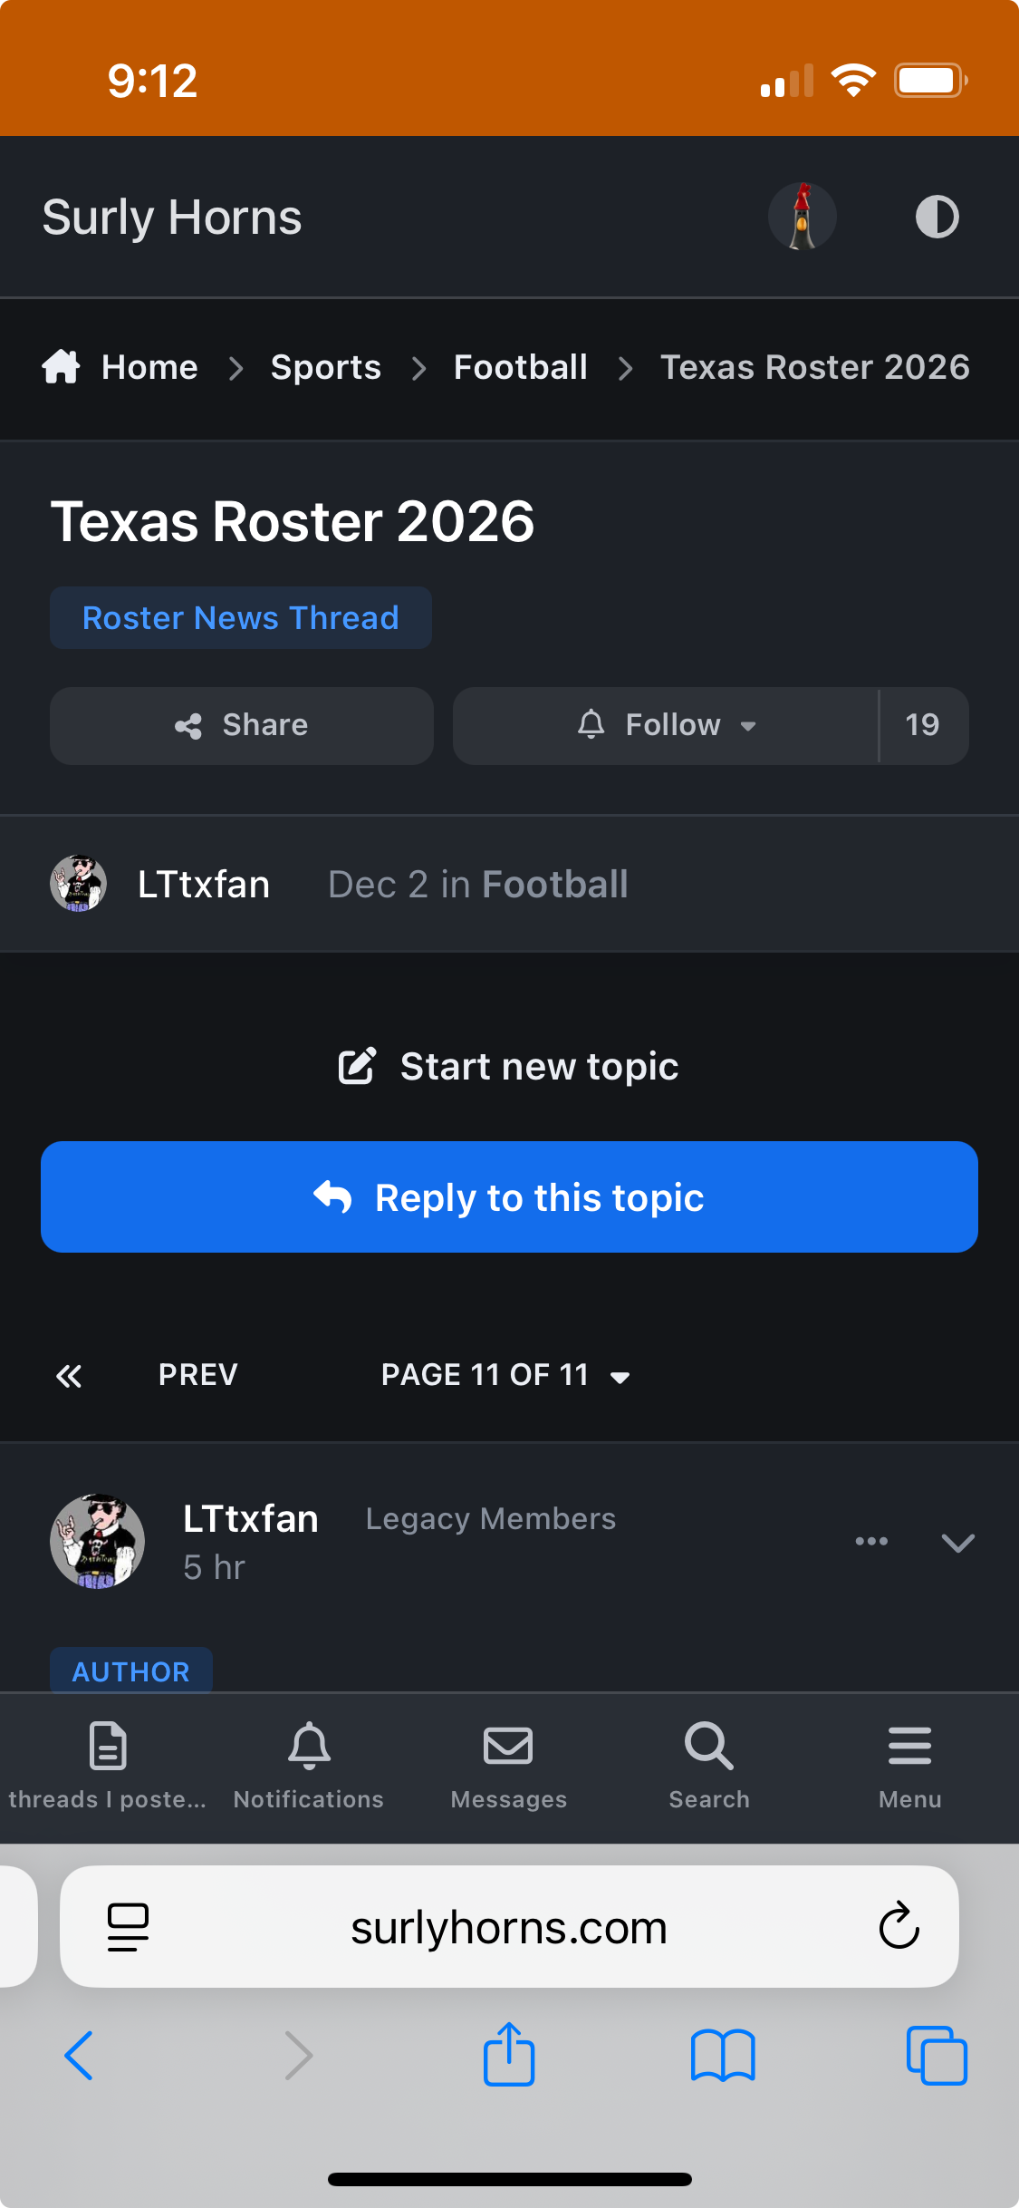Open the Search tab
This screenshot has height=2208, width=1019.
pos(709,1763)
